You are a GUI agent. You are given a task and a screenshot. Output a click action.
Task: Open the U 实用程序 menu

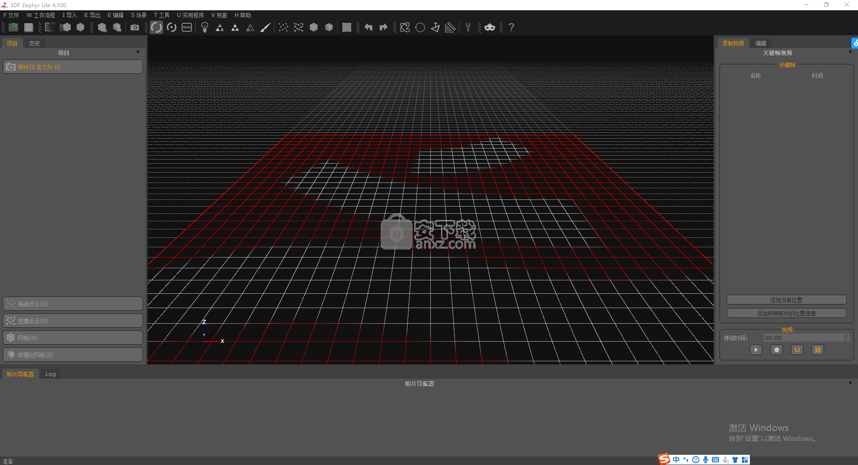190,15
